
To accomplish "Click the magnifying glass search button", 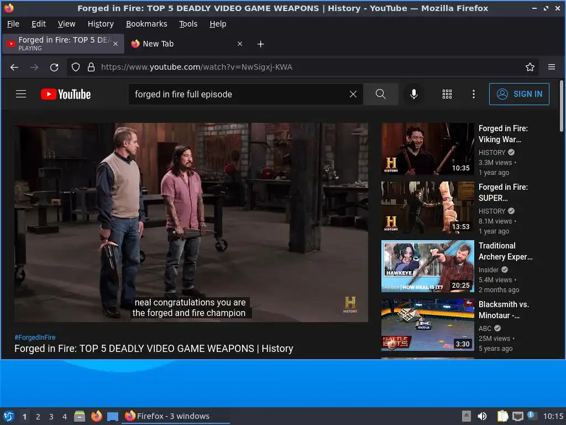I will point(380,94).
